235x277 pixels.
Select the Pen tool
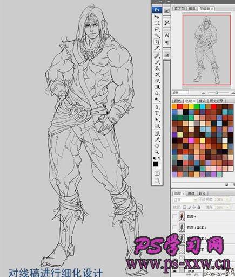point(157,107)
